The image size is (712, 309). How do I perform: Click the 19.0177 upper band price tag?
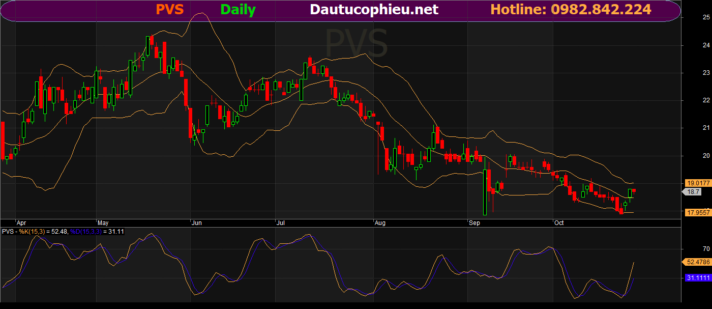click(697, 183)
